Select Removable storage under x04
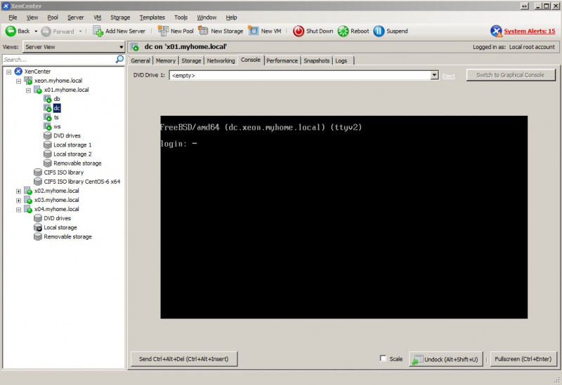Image resolution: width=562 pixels, height=385 pixels. coord(67,236)
